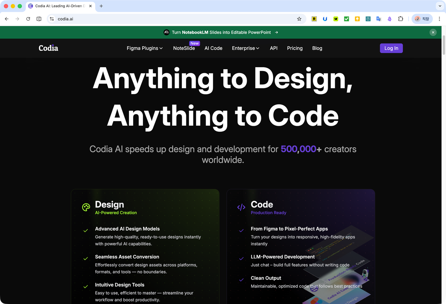Click the Log In button

(391, 48)
